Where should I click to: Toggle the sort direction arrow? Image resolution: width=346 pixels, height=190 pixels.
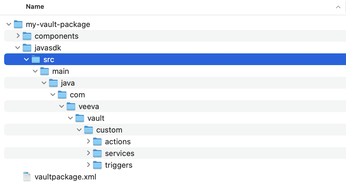click(338, 6)
